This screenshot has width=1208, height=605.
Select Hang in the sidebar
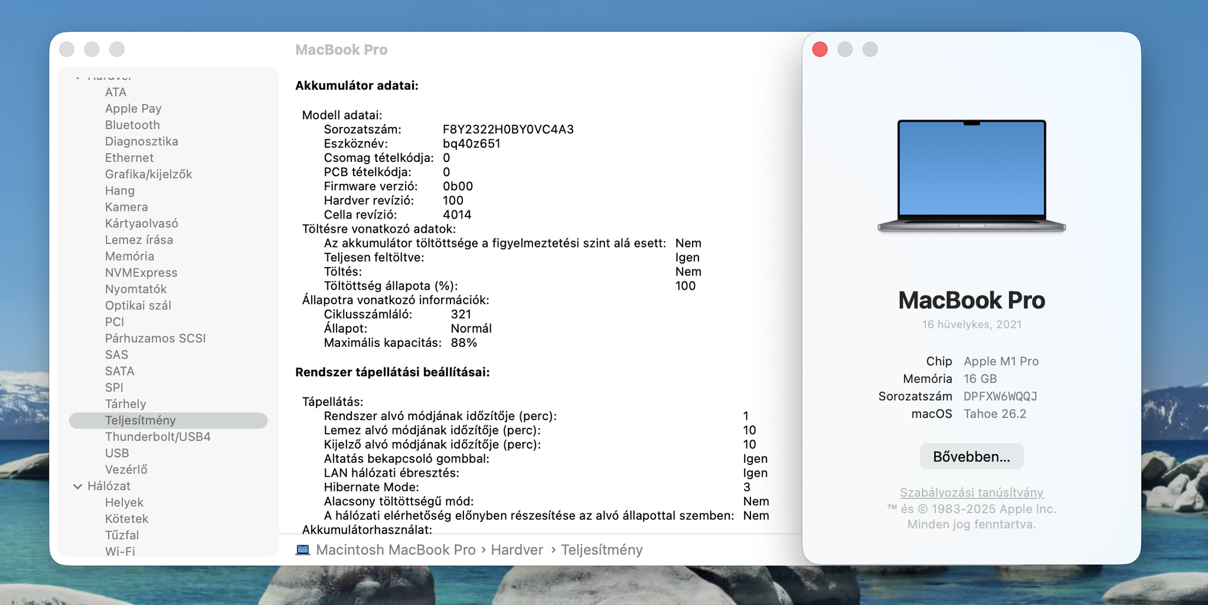pos(120,191)
